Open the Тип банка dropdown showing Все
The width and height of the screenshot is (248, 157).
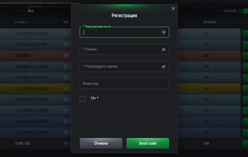point(48,11)
